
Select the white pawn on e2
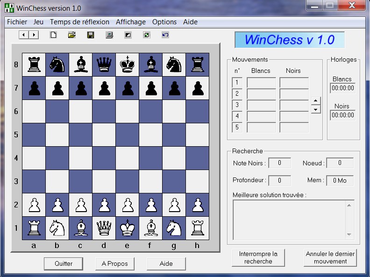[x=128, y=205]
